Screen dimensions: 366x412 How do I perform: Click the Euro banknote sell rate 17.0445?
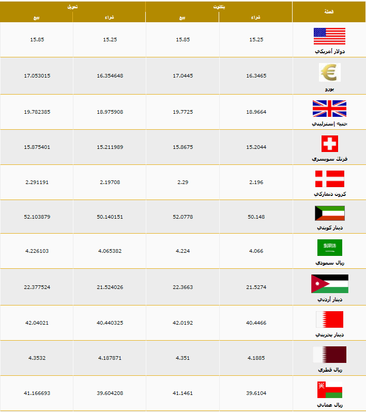[183, 75]
